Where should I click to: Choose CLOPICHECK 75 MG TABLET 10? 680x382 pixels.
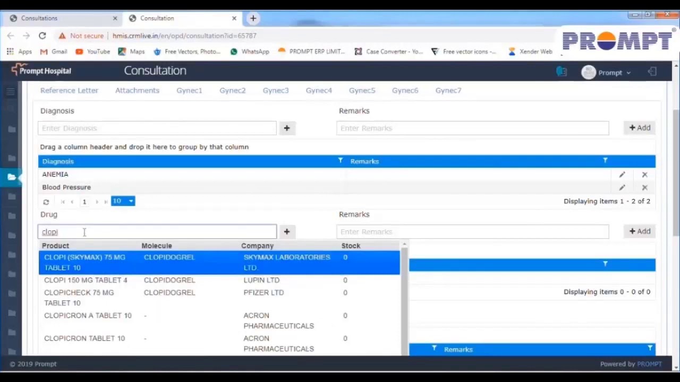tap(219, 298)
